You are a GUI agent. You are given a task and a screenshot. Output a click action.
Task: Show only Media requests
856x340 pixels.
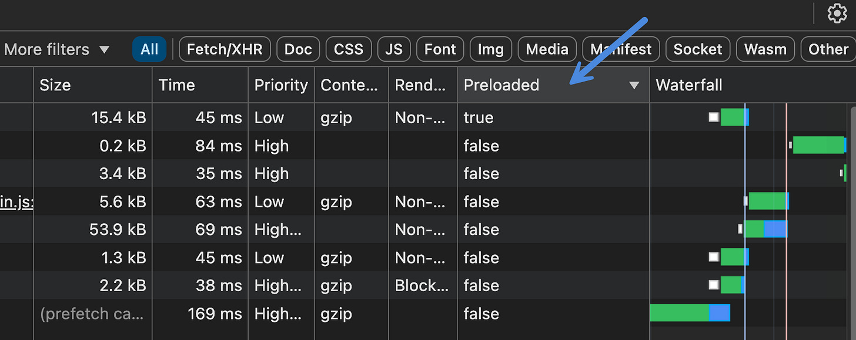click(x=547, y=49)
